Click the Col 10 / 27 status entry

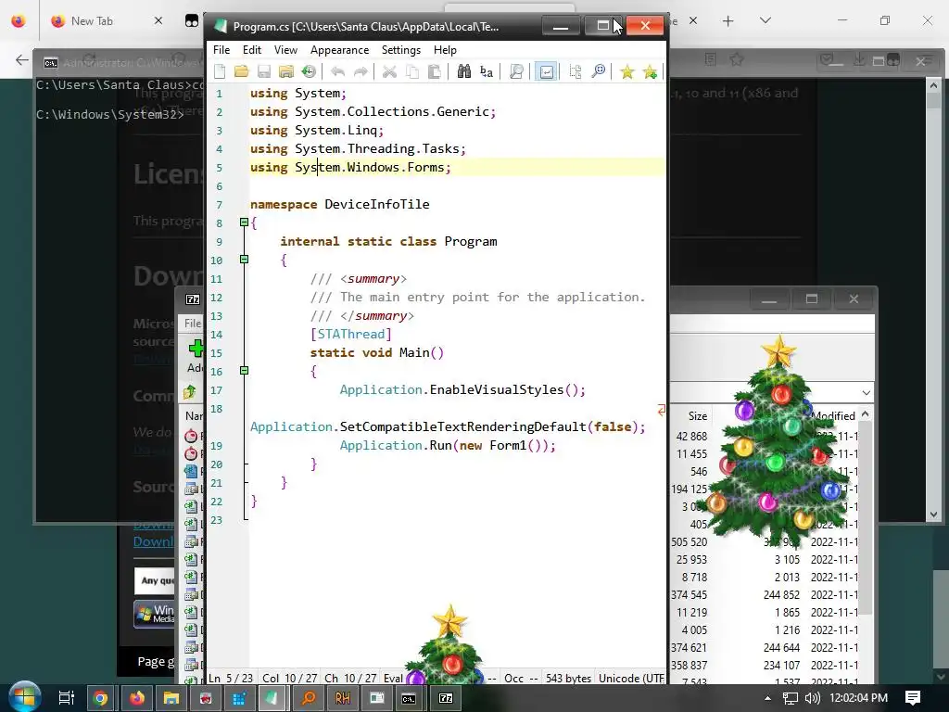(x=289, y=678)
